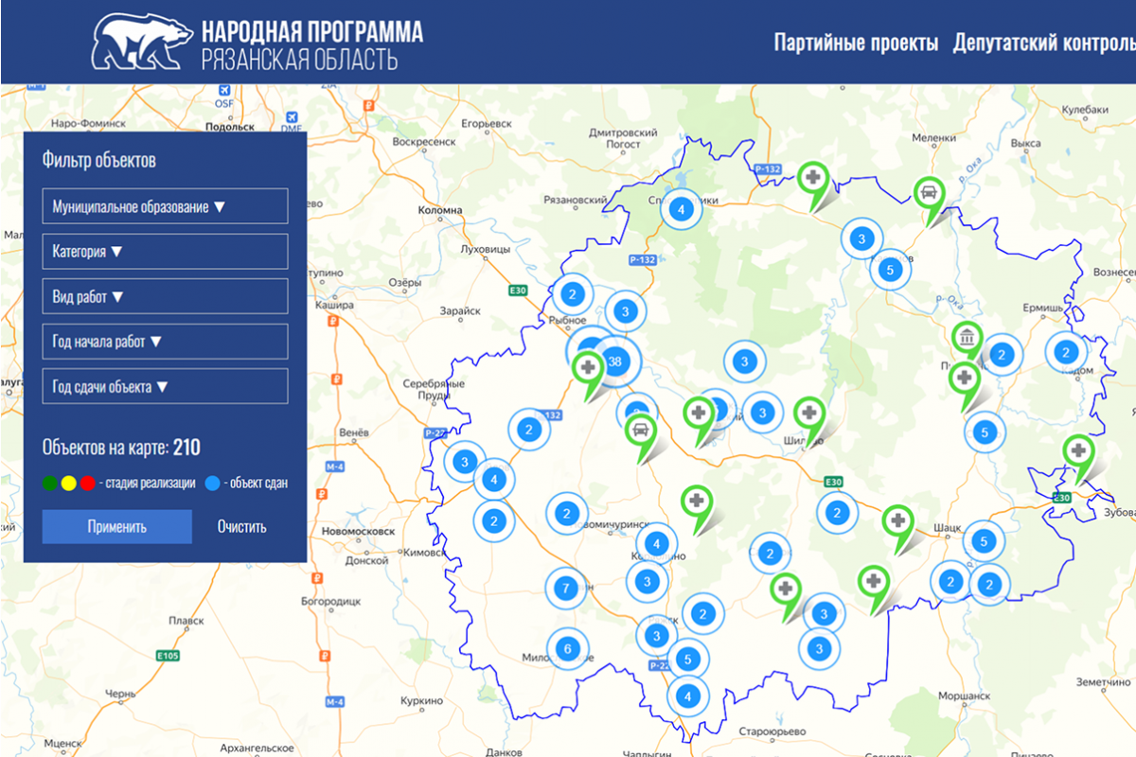Expand the Муниципальное образование dropdown
Image resolution: width=1136 pixels, height=757 pixels.
165,206
